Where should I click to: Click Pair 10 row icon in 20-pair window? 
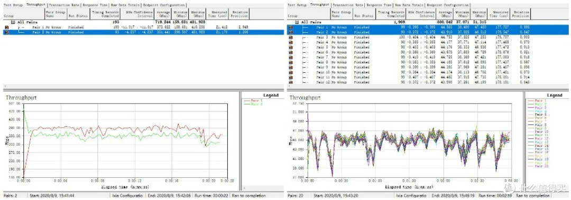click(291, 72)
